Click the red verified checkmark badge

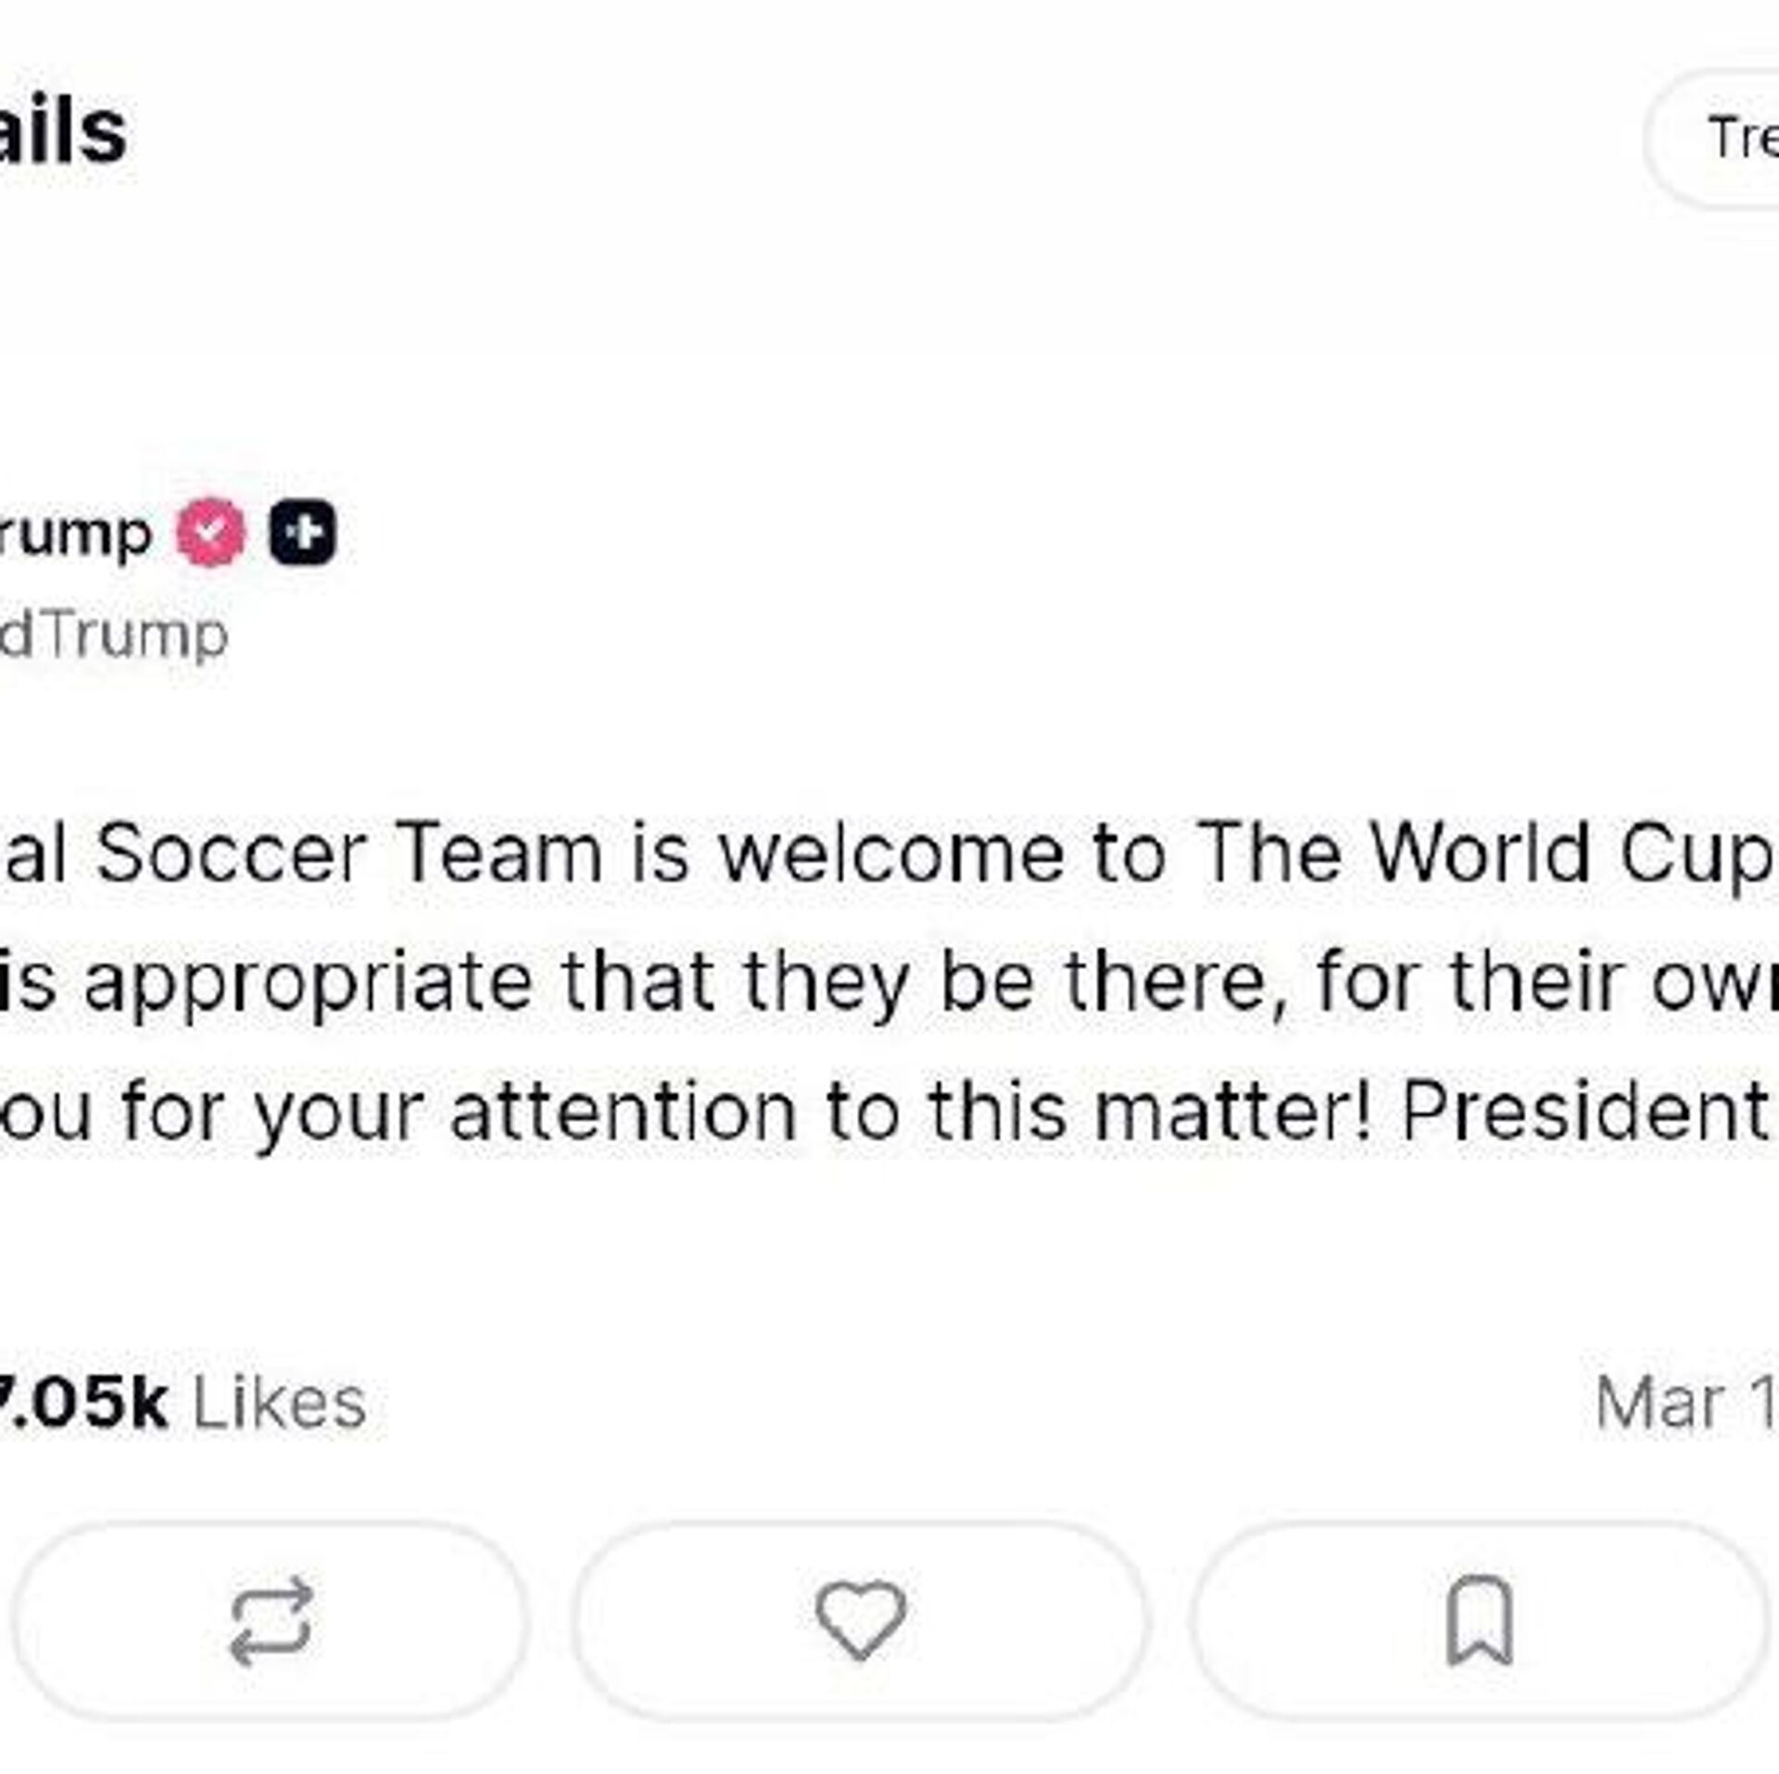coord(211,532)
